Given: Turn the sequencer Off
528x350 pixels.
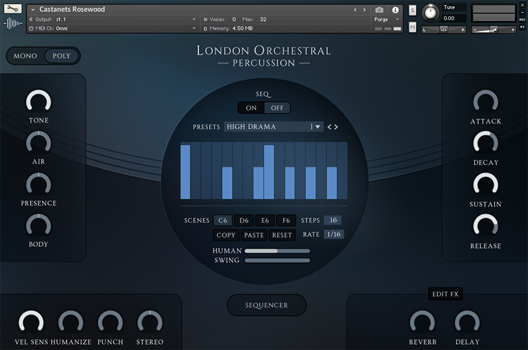Looking at the screenshot, I should [x=277, y=108].
